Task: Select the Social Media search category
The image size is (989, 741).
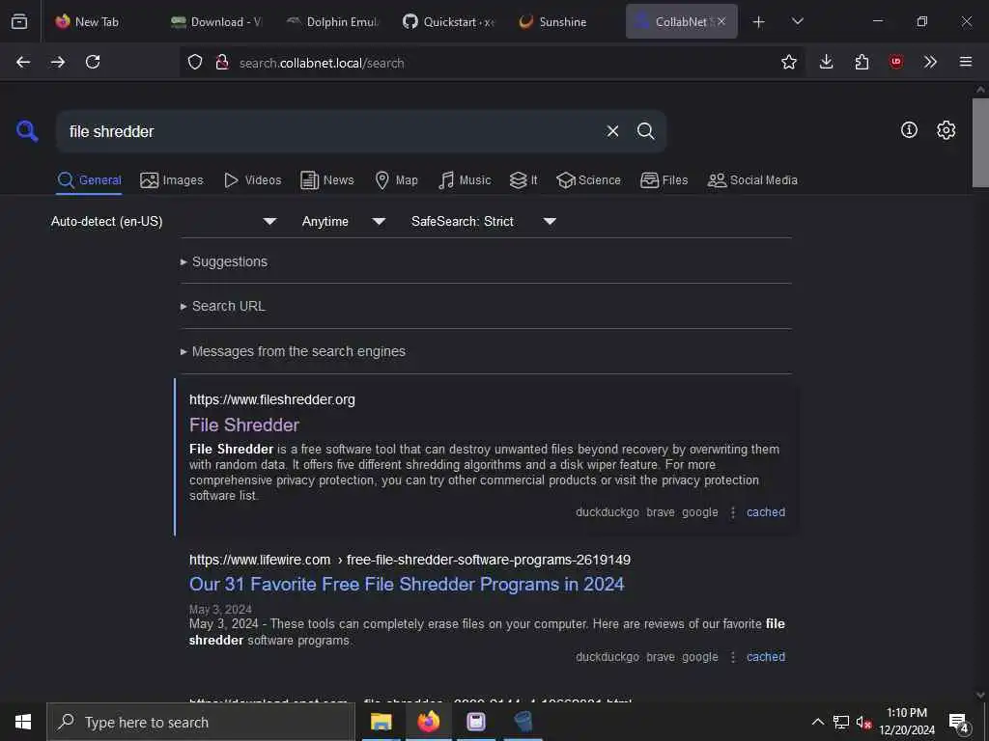Action: [x=752, y=180]
